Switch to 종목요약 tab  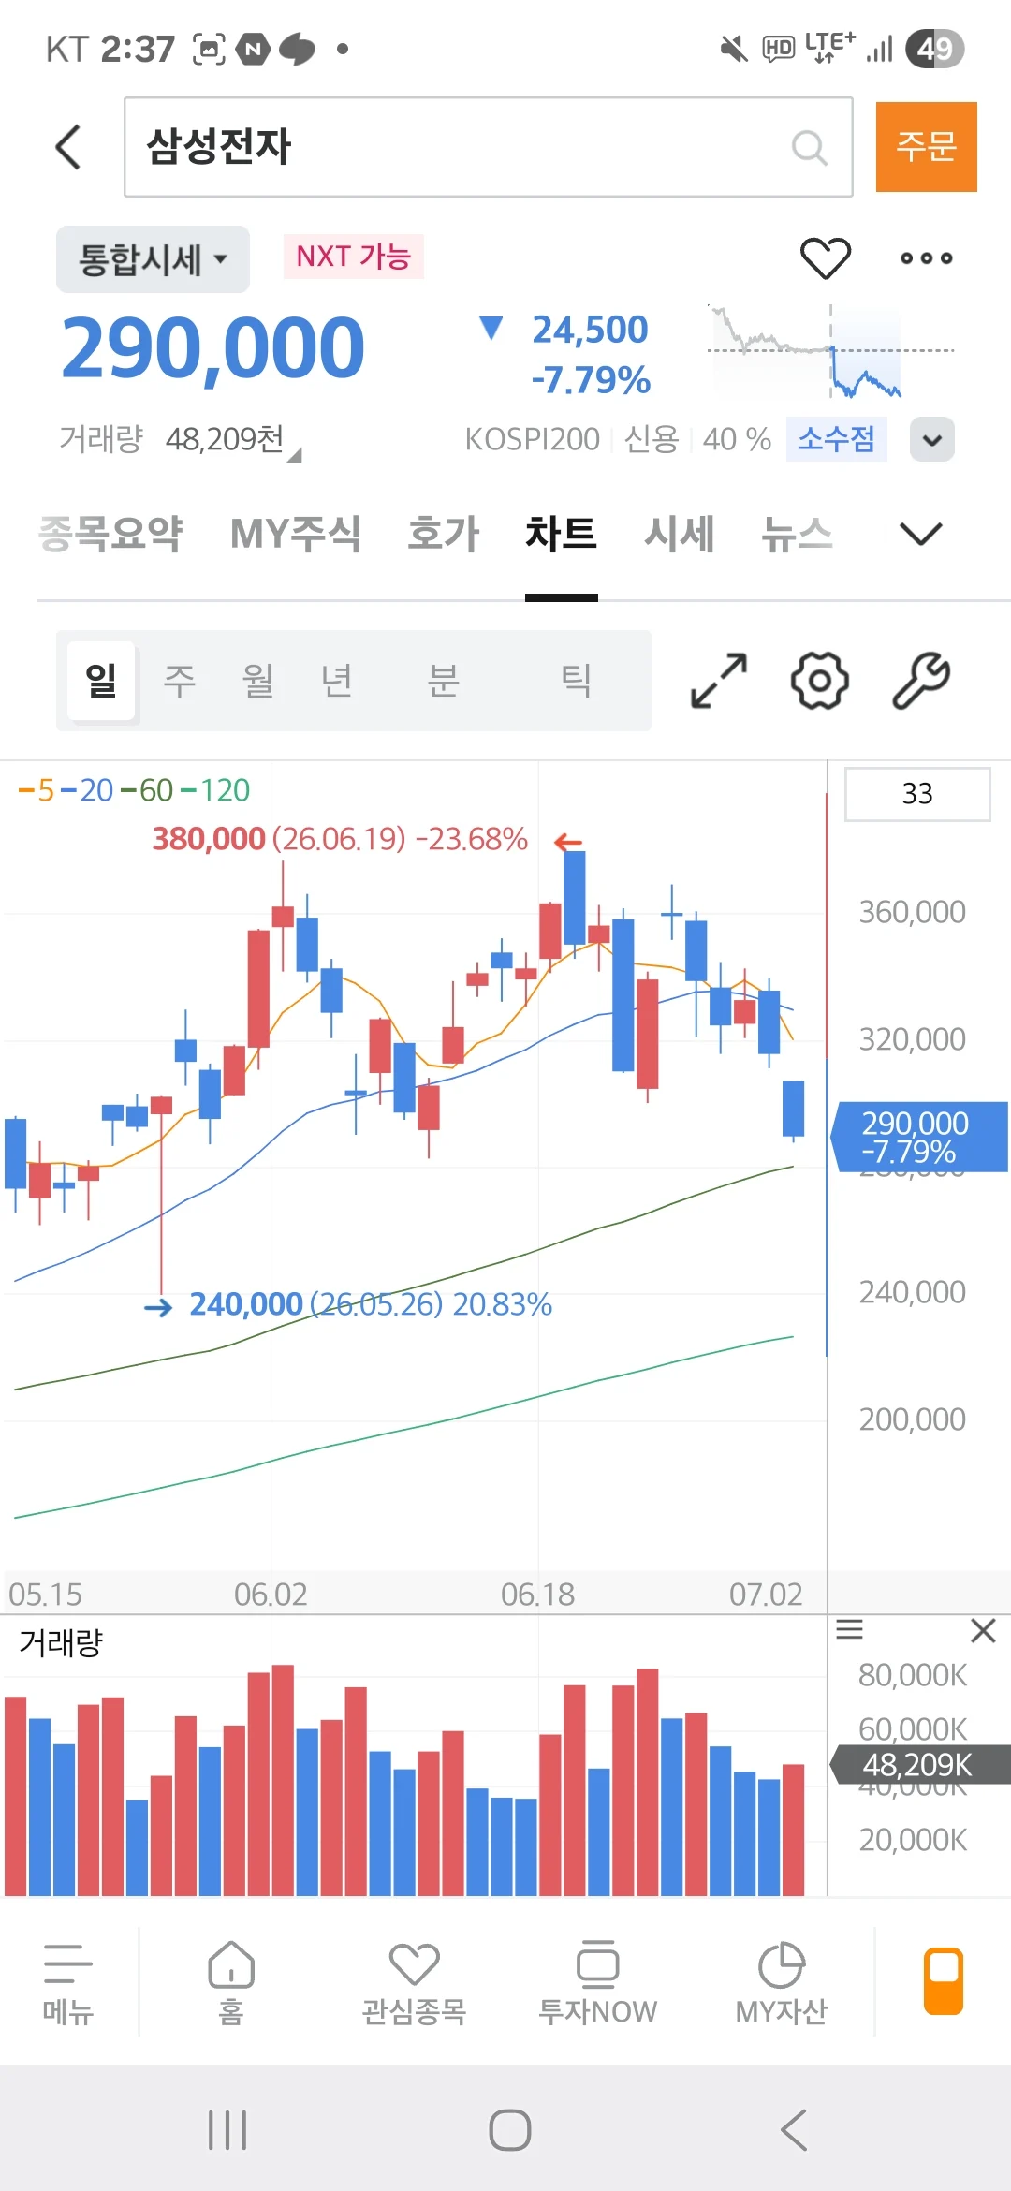coord(110,534)
